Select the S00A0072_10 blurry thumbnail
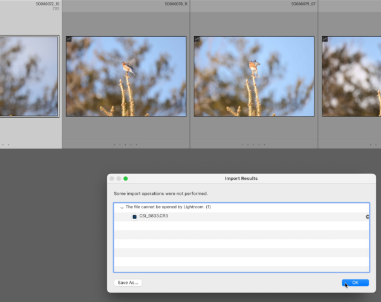381x302 pixels. tap(29, 77)
